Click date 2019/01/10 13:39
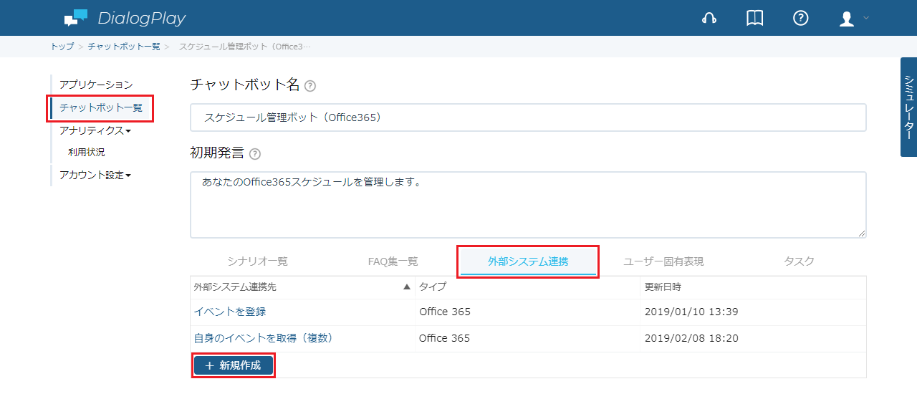The image size is (917, 394). 691,312
